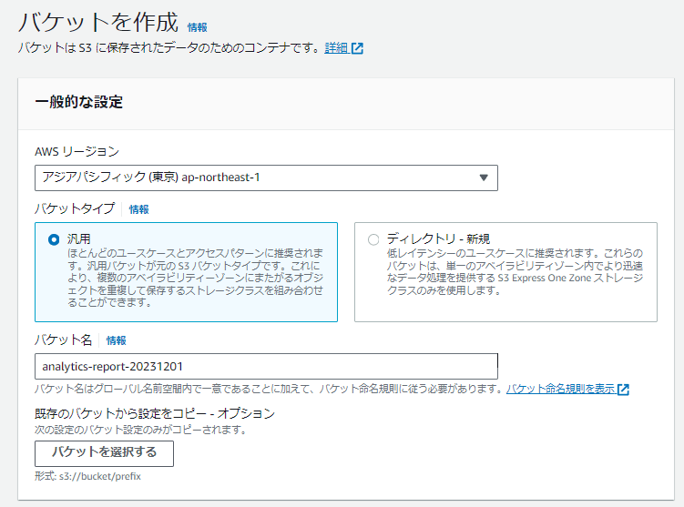This screenshot has height=507, width=684.
Task: Click the 汎用 option description text
Action: point(195,278)
